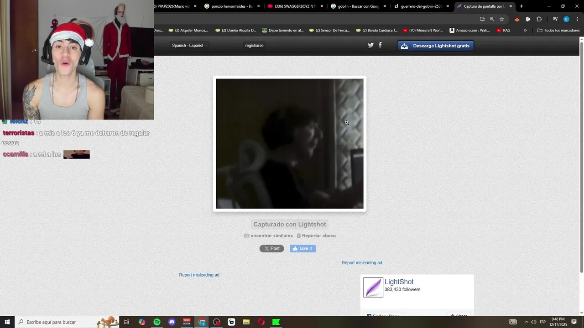Open the Lightshot Twitter icon
584x328 pixels.
point(370,45)
